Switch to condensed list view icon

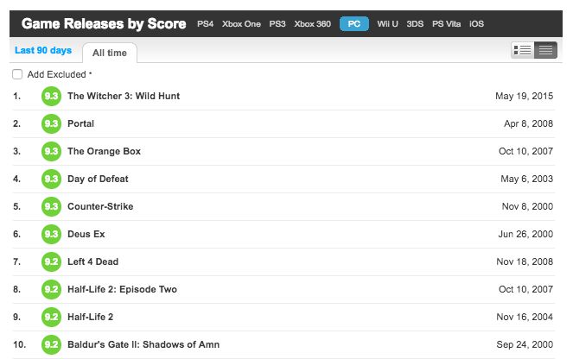[545, 50]
